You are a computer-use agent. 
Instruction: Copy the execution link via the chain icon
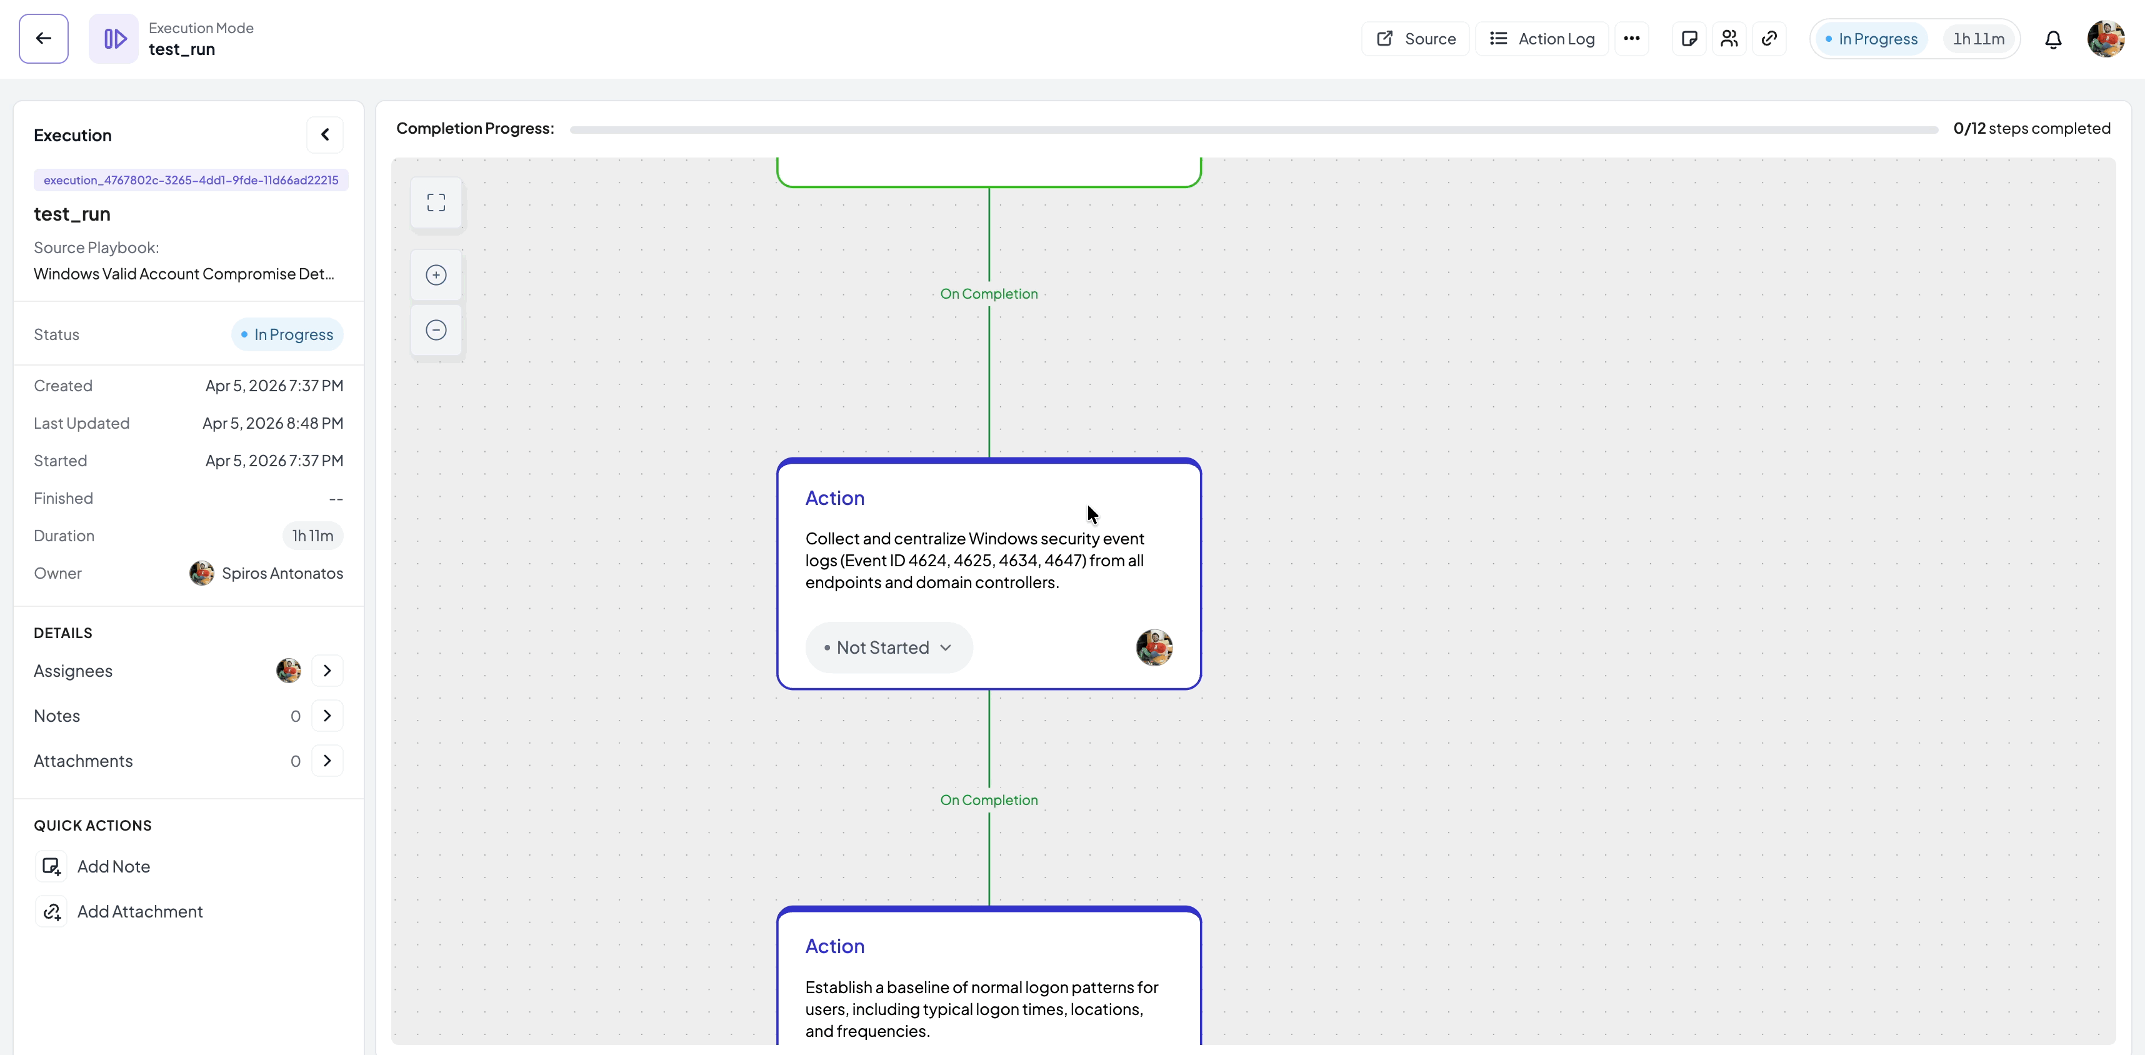pyautogui.click(x=1770, y=38)
